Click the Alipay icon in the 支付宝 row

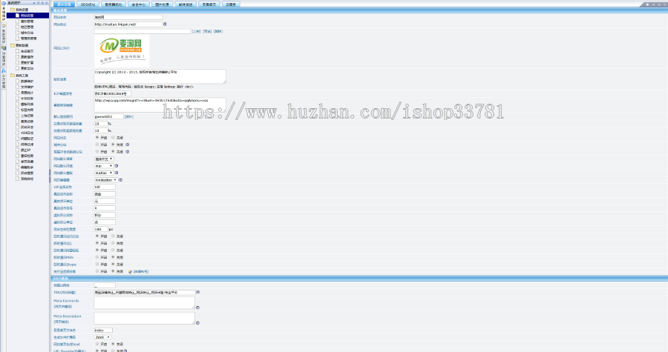point(130,272)
